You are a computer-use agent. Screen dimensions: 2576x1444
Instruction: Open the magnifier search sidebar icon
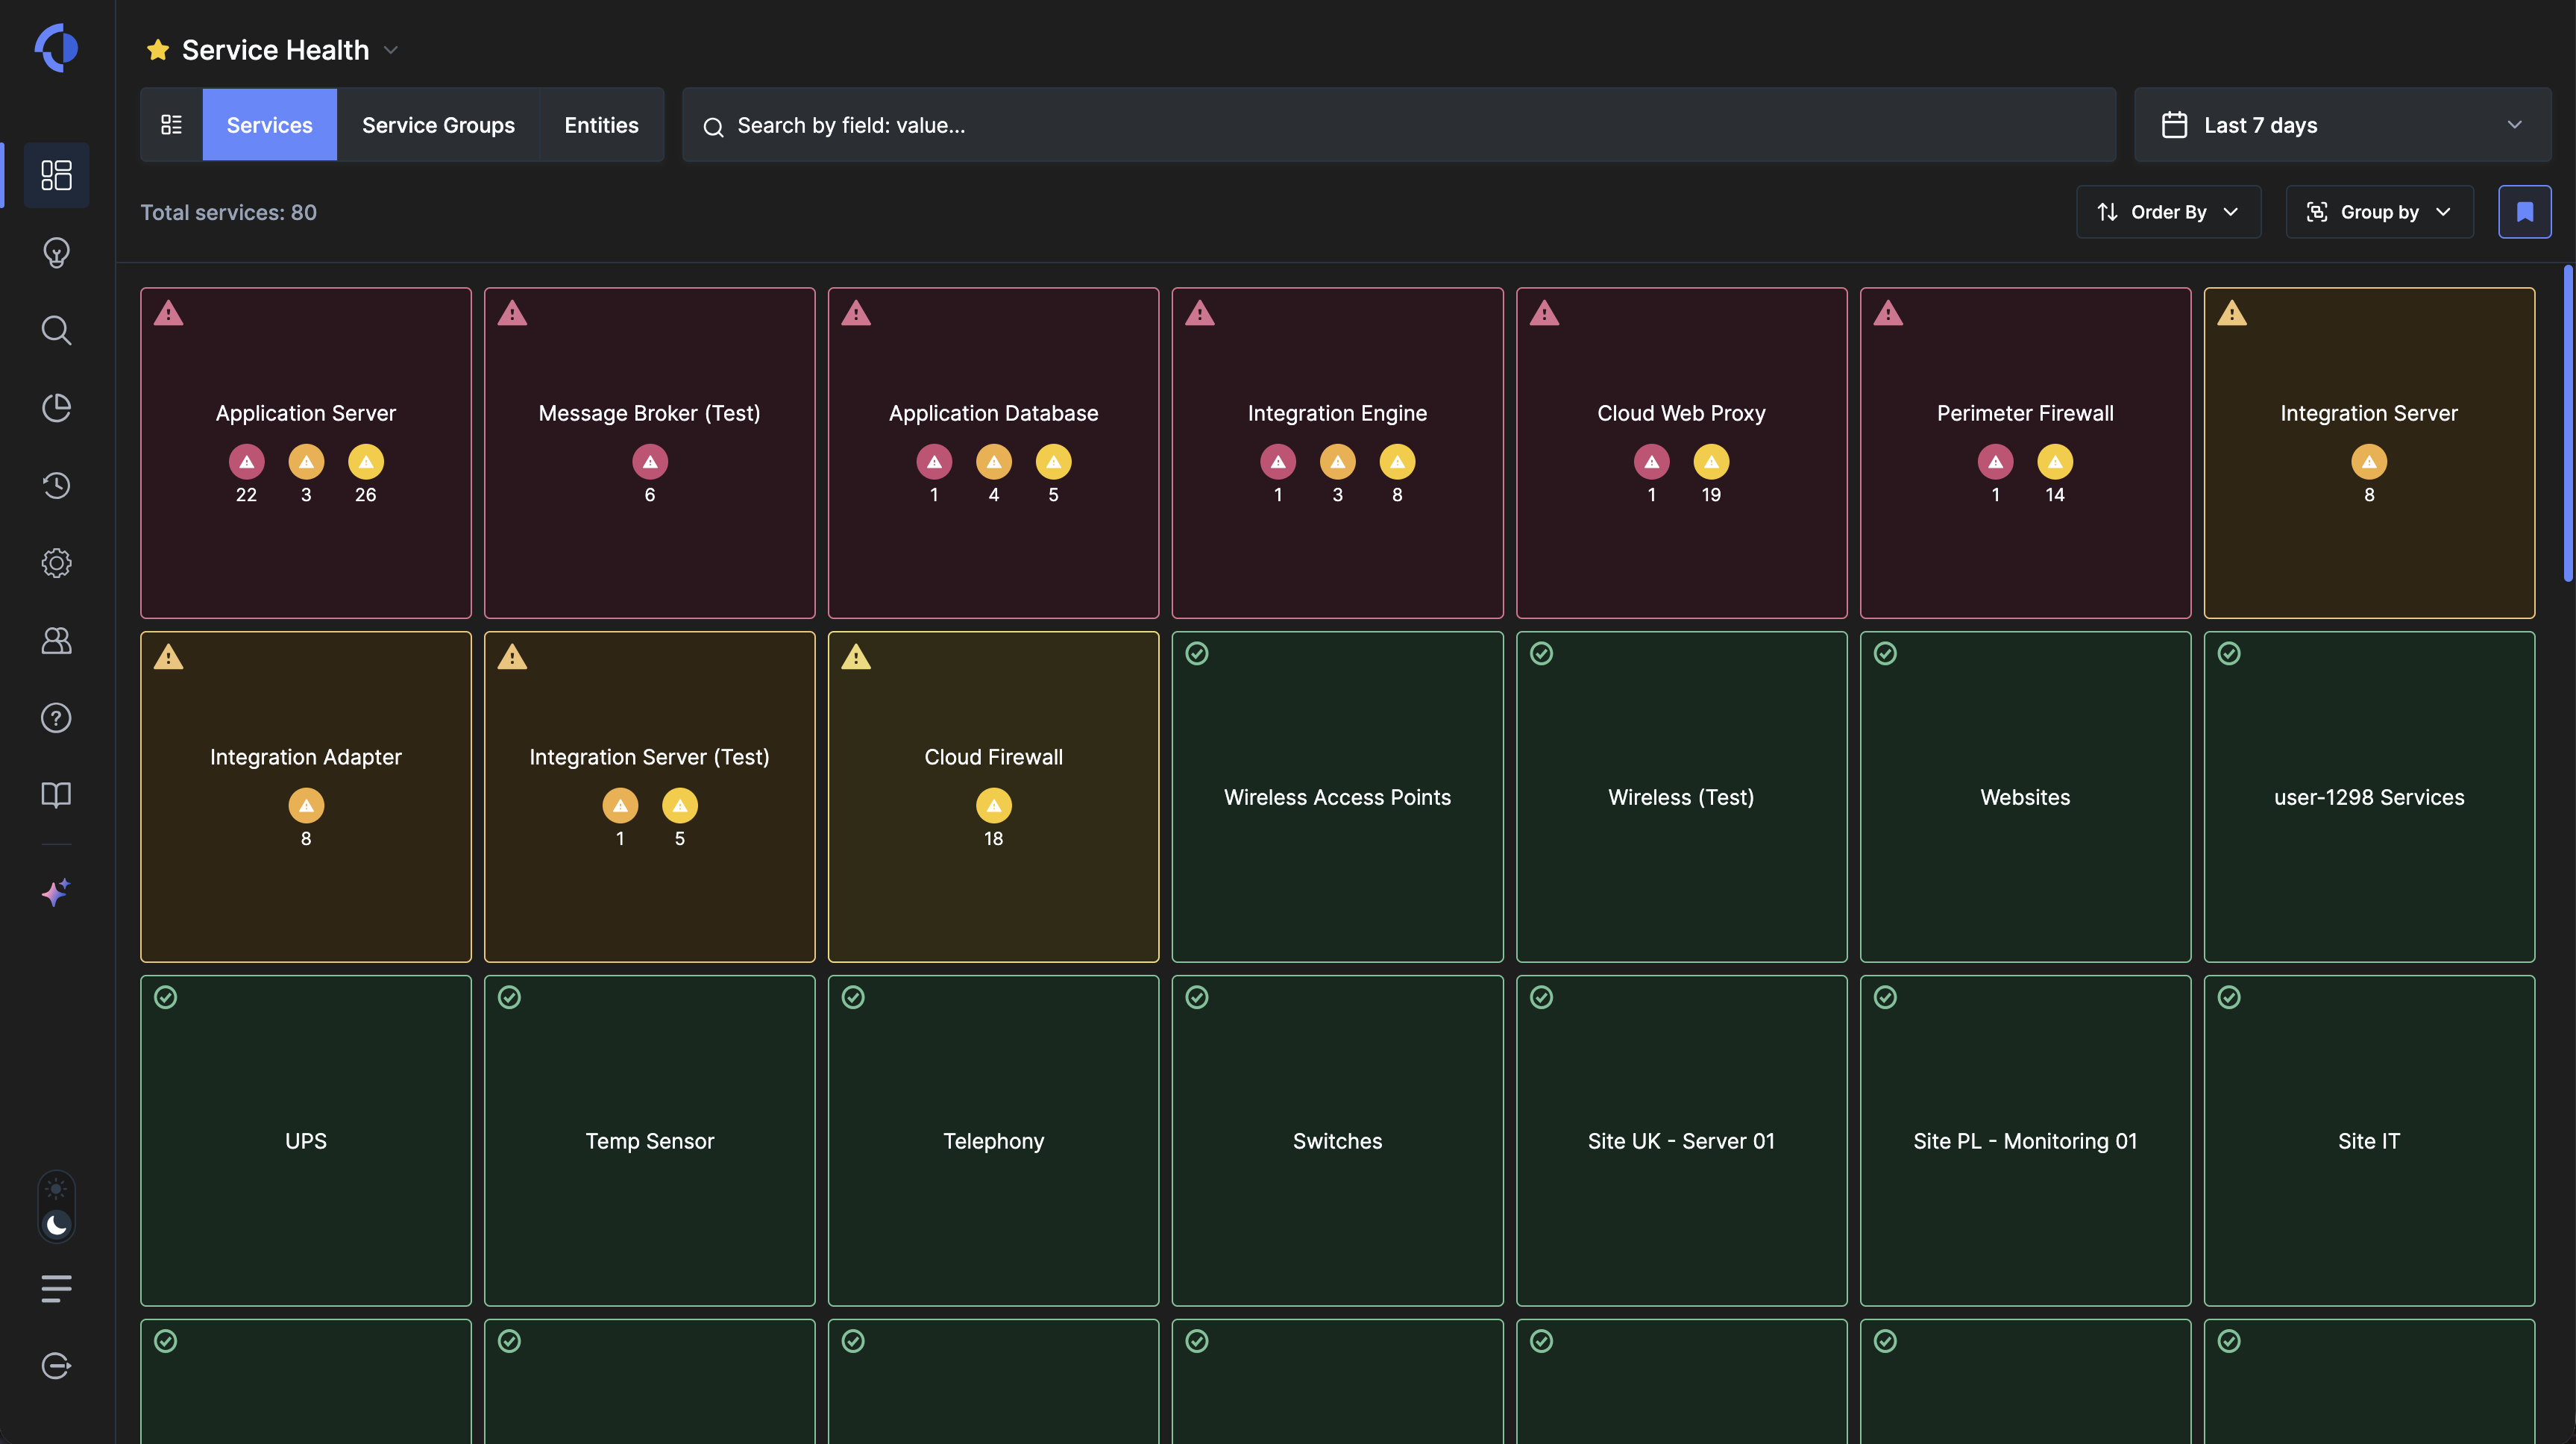coord(56,330)
